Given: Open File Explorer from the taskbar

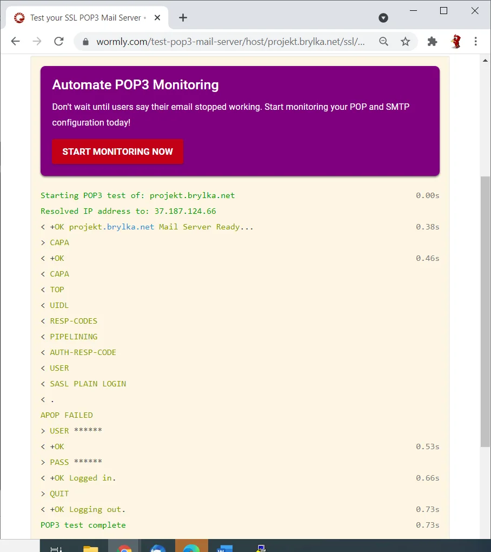Looking at the screenshot, I should click(90, 548).
